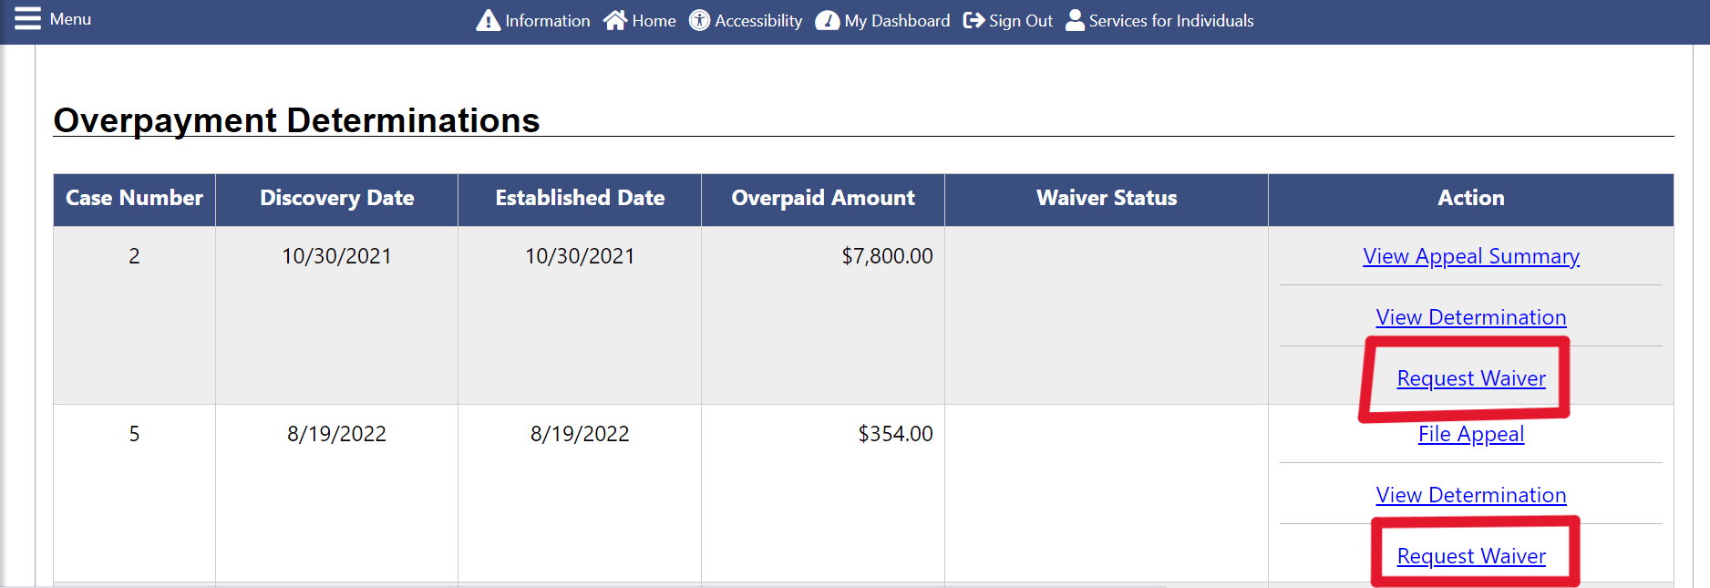This screenshot has width=1710, height=588.
Task: Open the Services for Individuals menu item
Action: pyautogui.click(x=1171, y=20)
